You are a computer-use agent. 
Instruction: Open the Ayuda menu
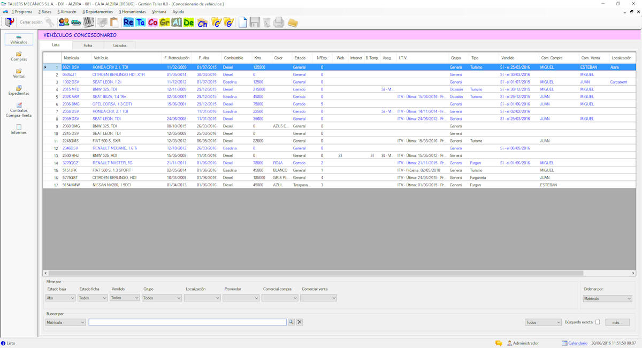tap(178, 11)
